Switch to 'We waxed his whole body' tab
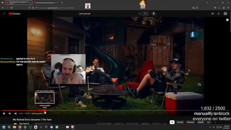The image size is (231, 130). 46,3
